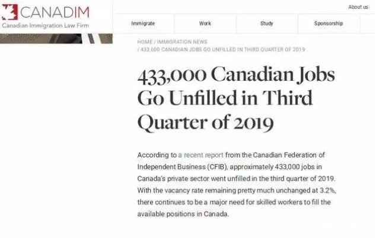Click the breadcrumb entry for the current article
379x238 pixels.
click(222, 50)
